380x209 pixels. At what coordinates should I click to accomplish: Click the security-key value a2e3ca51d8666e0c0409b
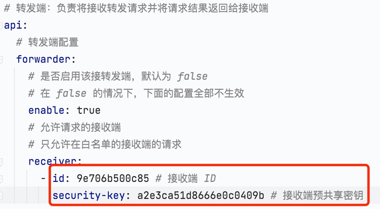click(200, 195)
